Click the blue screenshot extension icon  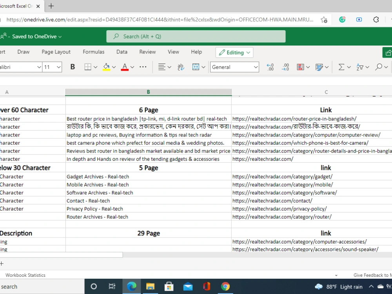(359, 20)
